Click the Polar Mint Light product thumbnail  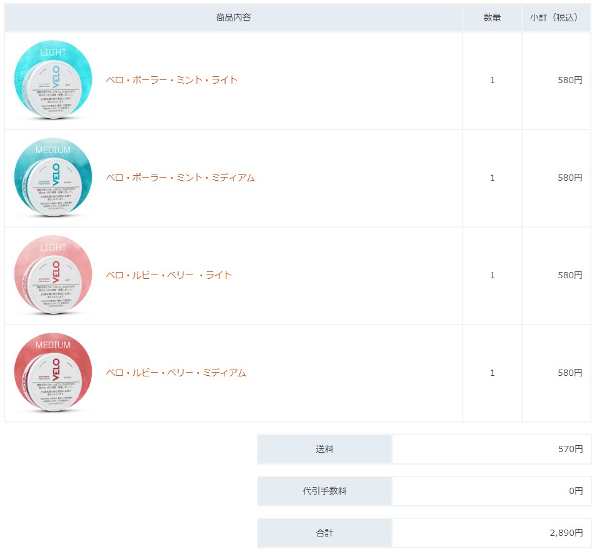click(x=53, y=80)
